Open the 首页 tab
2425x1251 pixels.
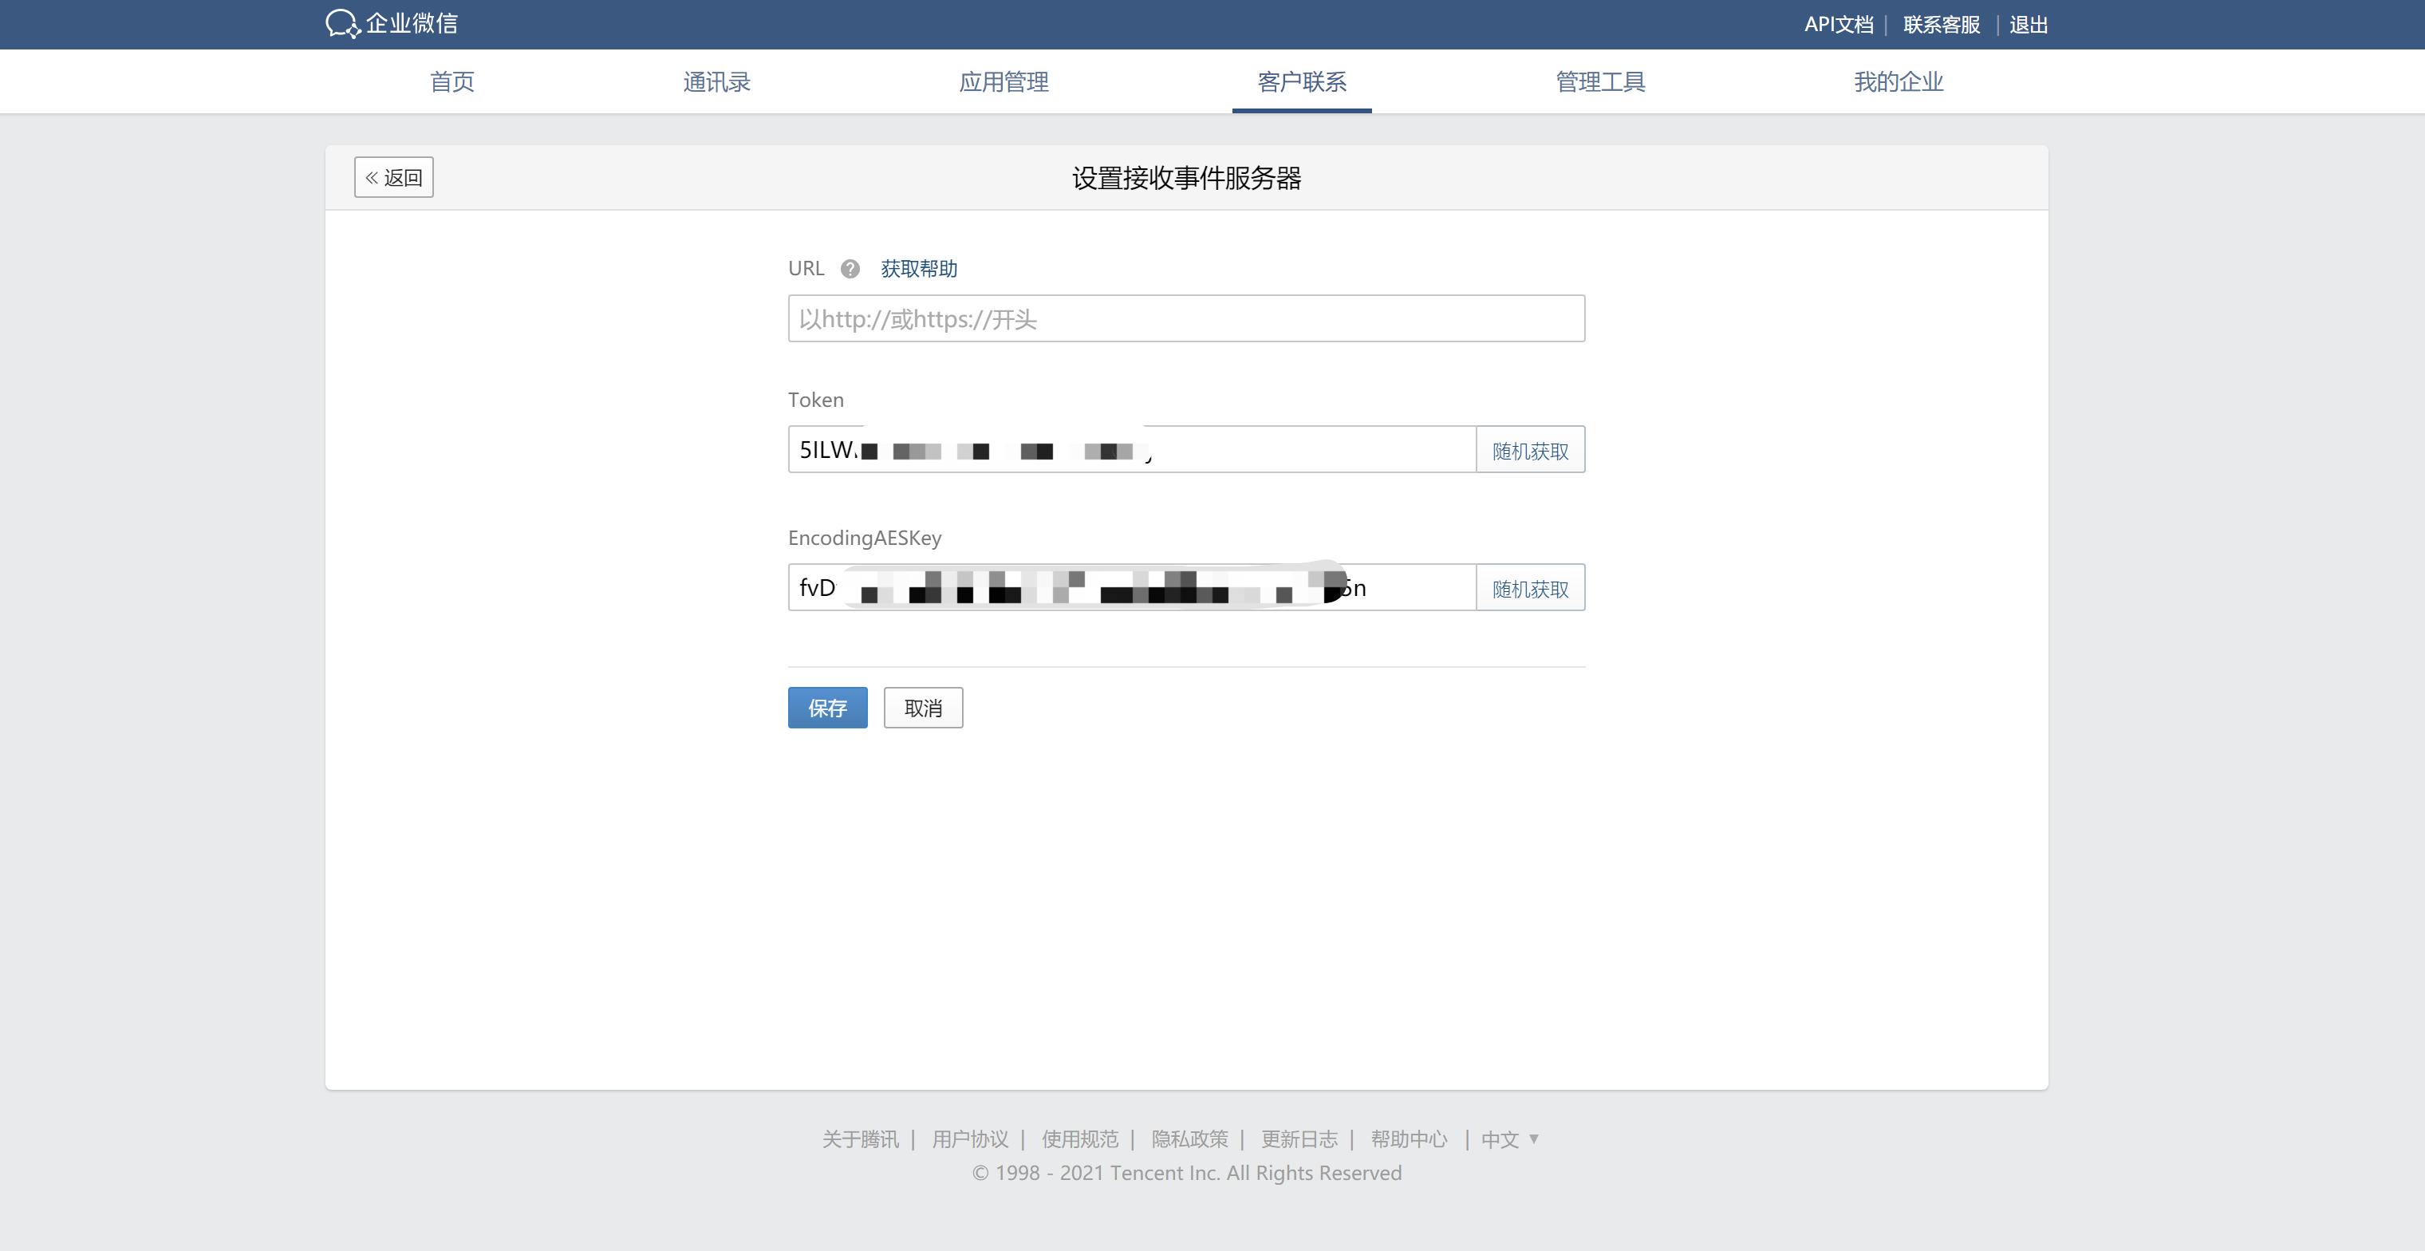tap(451, 82)
